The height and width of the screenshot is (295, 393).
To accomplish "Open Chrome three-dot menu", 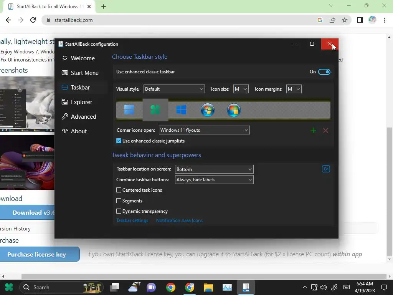I will pos(385,20).
